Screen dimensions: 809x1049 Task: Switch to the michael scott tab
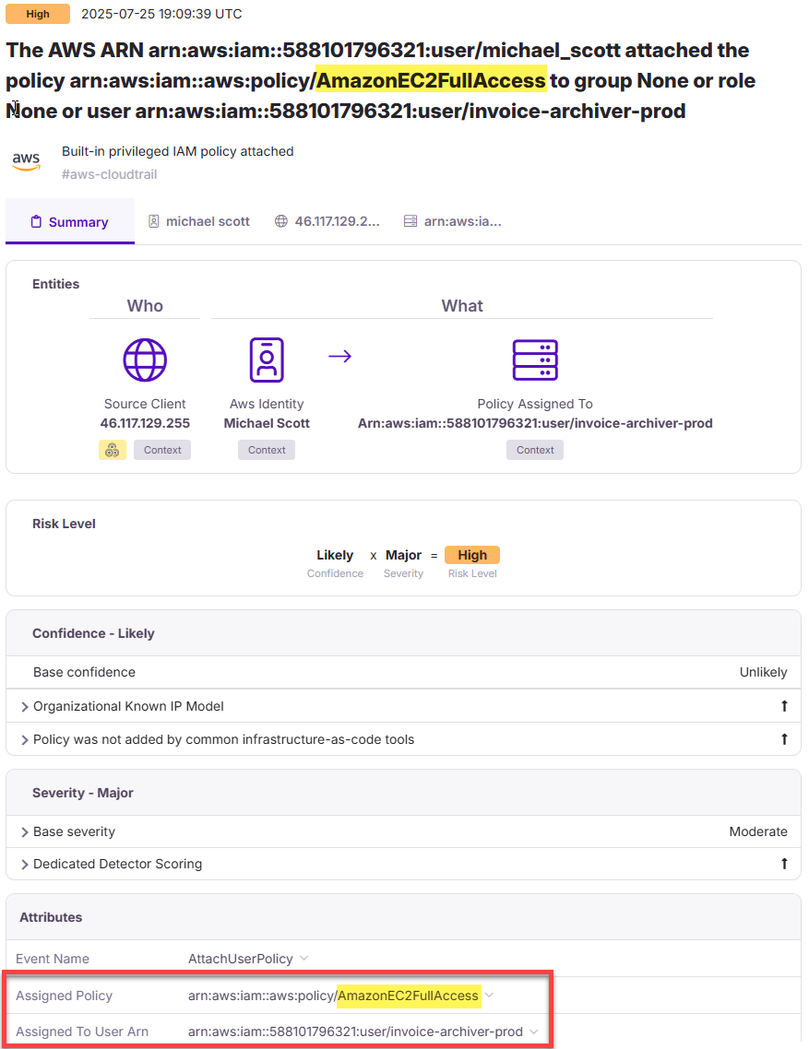pyautogui.click(x=199, y=221)
